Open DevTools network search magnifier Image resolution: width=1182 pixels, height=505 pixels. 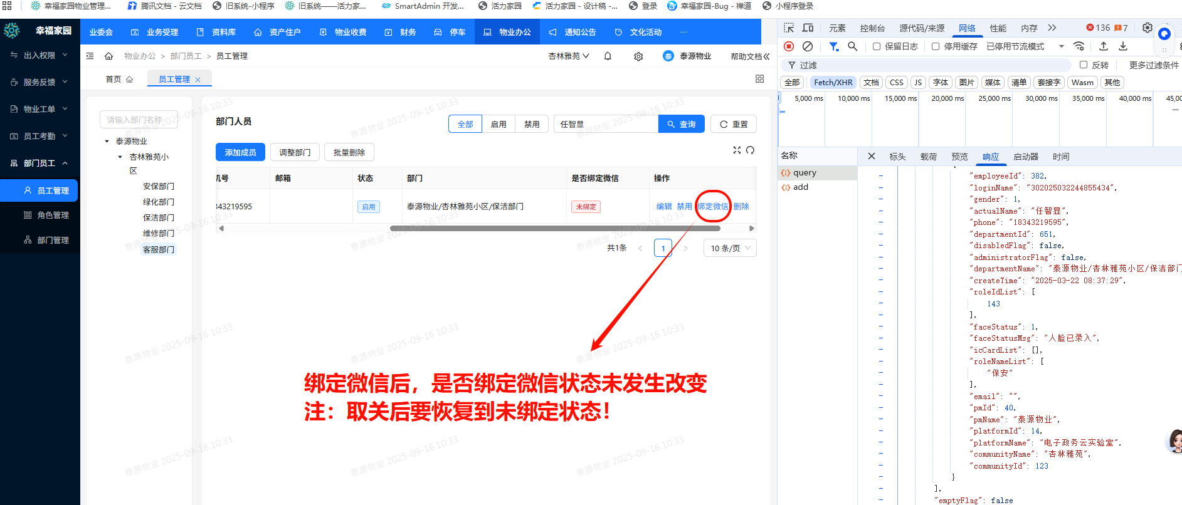[852, 46]
